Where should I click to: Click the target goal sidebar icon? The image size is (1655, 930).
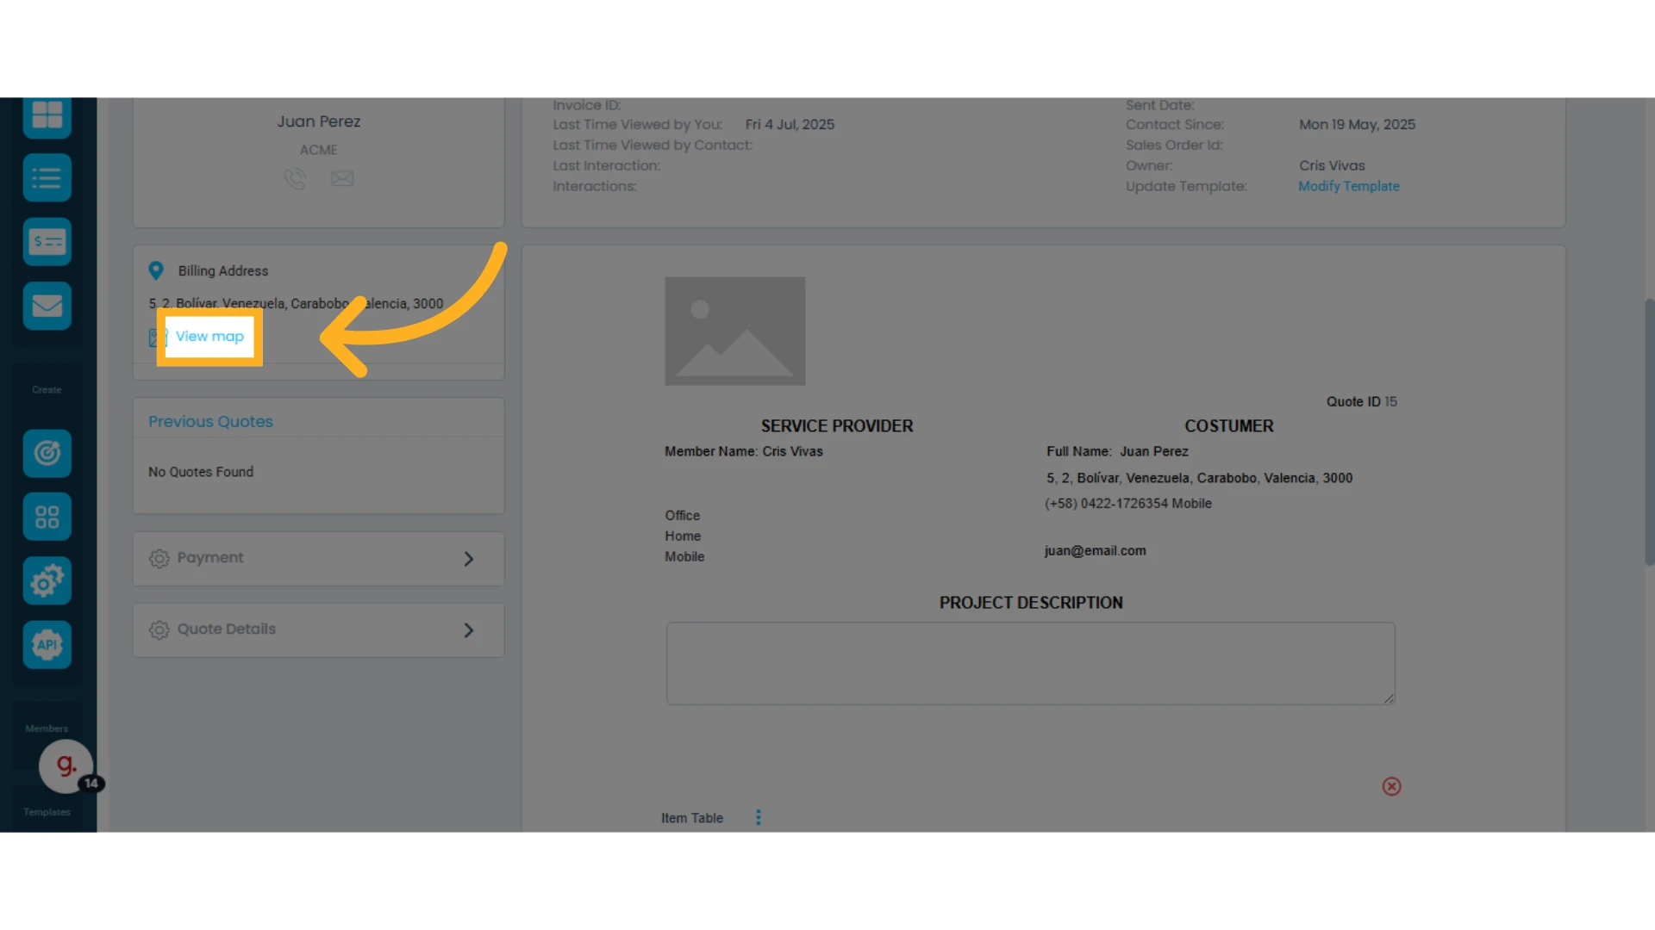click(47, 453)
